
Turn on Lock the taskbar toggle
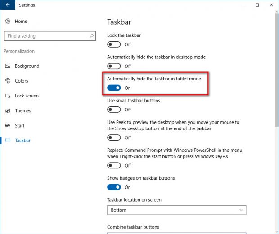pyautogui.click(x=114, y=44)
